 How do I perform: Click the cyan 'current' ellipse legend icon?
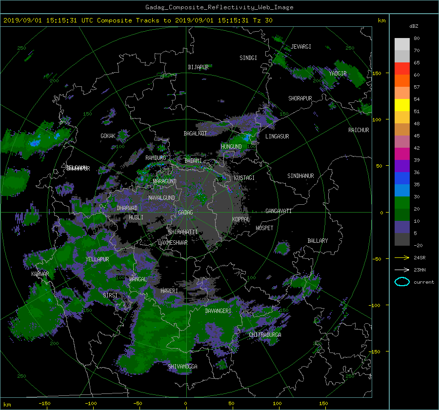pos(402,282)
